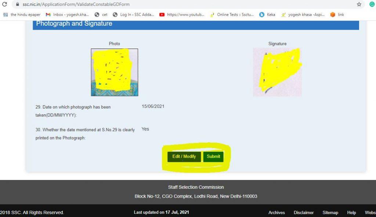
Task: Click the address bar URL ssc.nic.in
Action: pyautogui.click(x=76, y=4)
